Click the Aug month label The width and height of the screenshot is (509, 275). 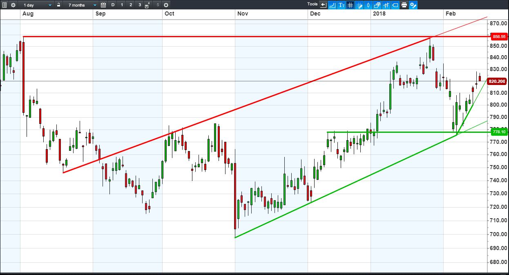pyautogui.click(x=28, y=13)
